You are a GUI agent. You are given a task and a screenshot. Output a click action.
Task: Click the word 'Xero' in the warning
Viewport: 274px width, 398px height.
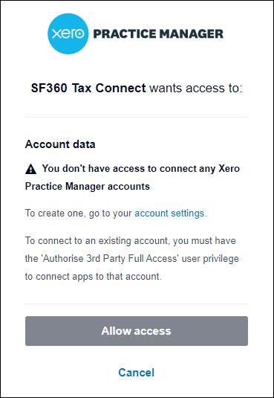229,169
